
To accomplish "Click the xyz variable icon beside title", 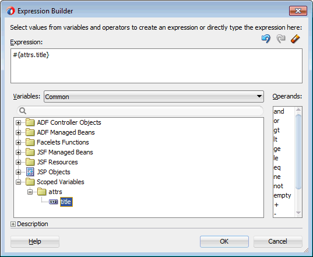I will (54, 202).
